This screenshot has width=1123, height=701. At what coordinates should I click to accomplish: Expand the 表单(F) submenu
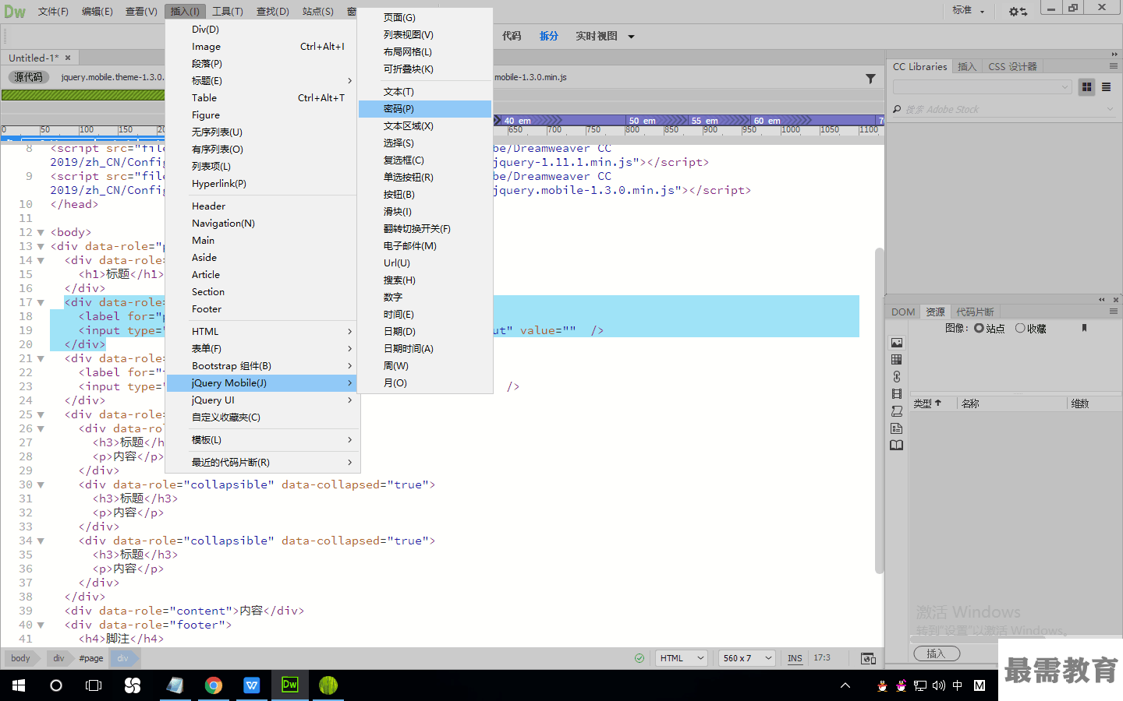(x=262, y=349)
